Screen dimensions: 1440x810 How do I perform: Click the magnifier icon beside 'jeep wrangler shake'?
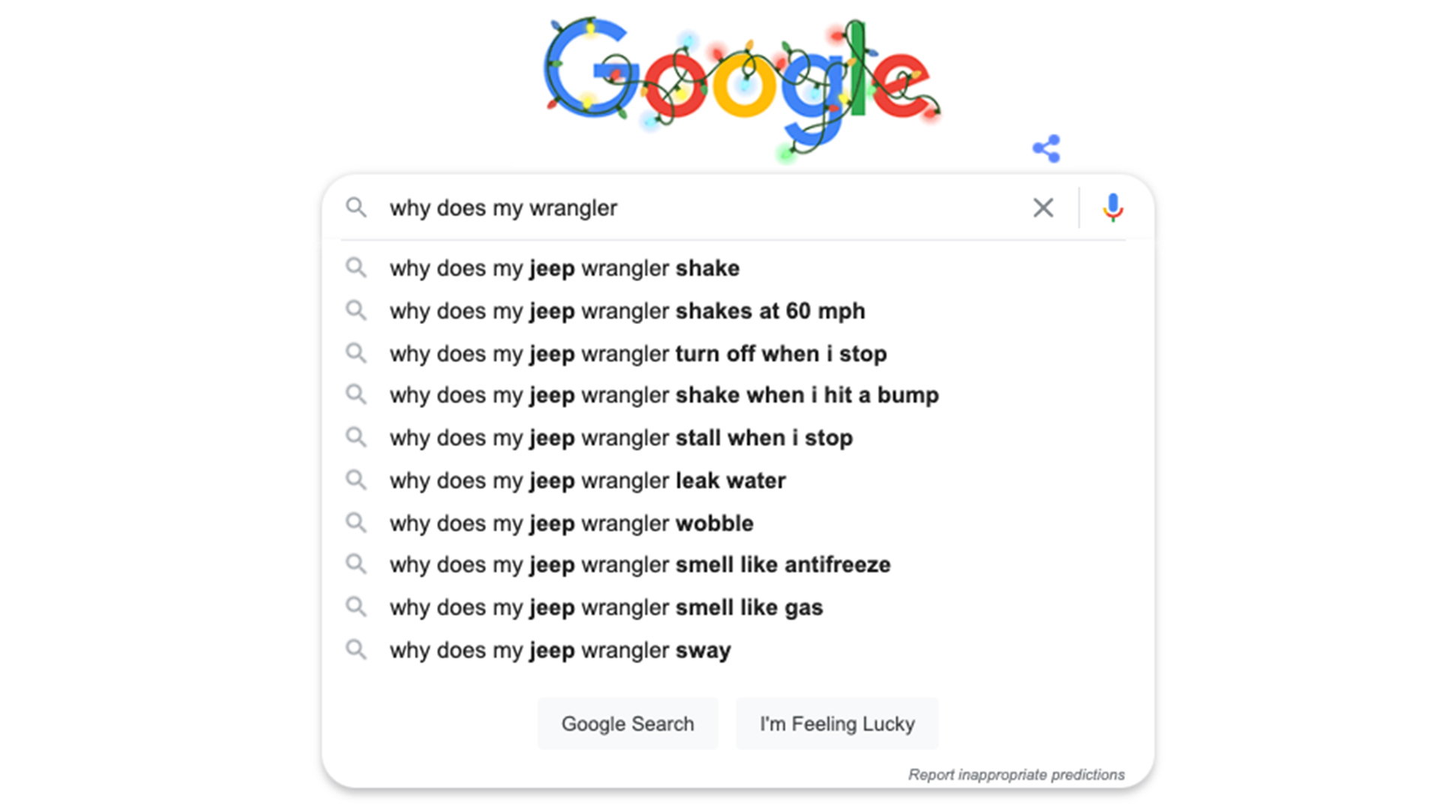point(356,268)
